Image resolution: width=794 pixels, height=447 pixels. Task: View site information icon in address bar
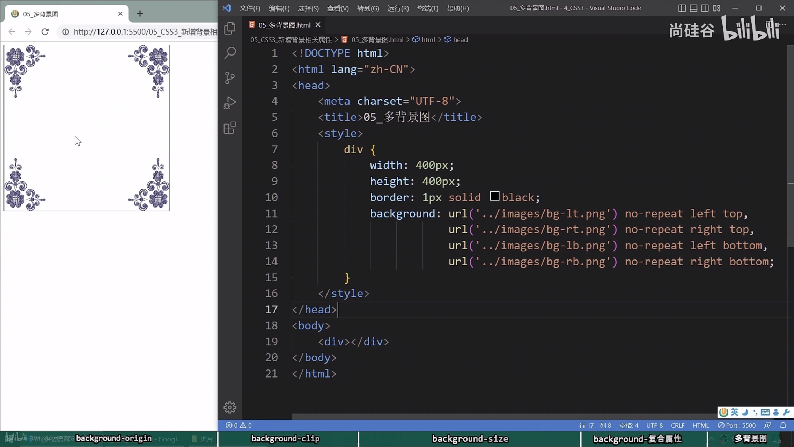65,32
